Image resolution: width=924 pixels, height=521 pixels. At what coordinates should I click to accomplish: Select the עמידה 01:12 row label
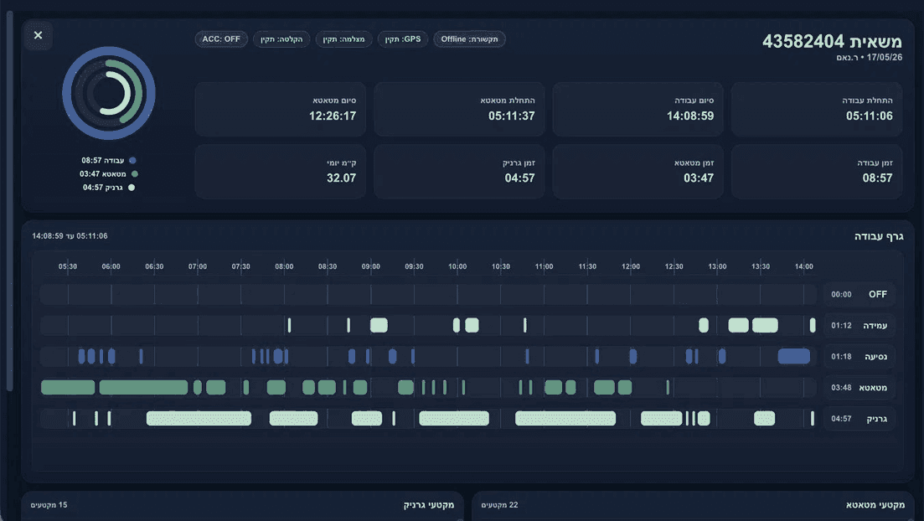tap(859, 325)
